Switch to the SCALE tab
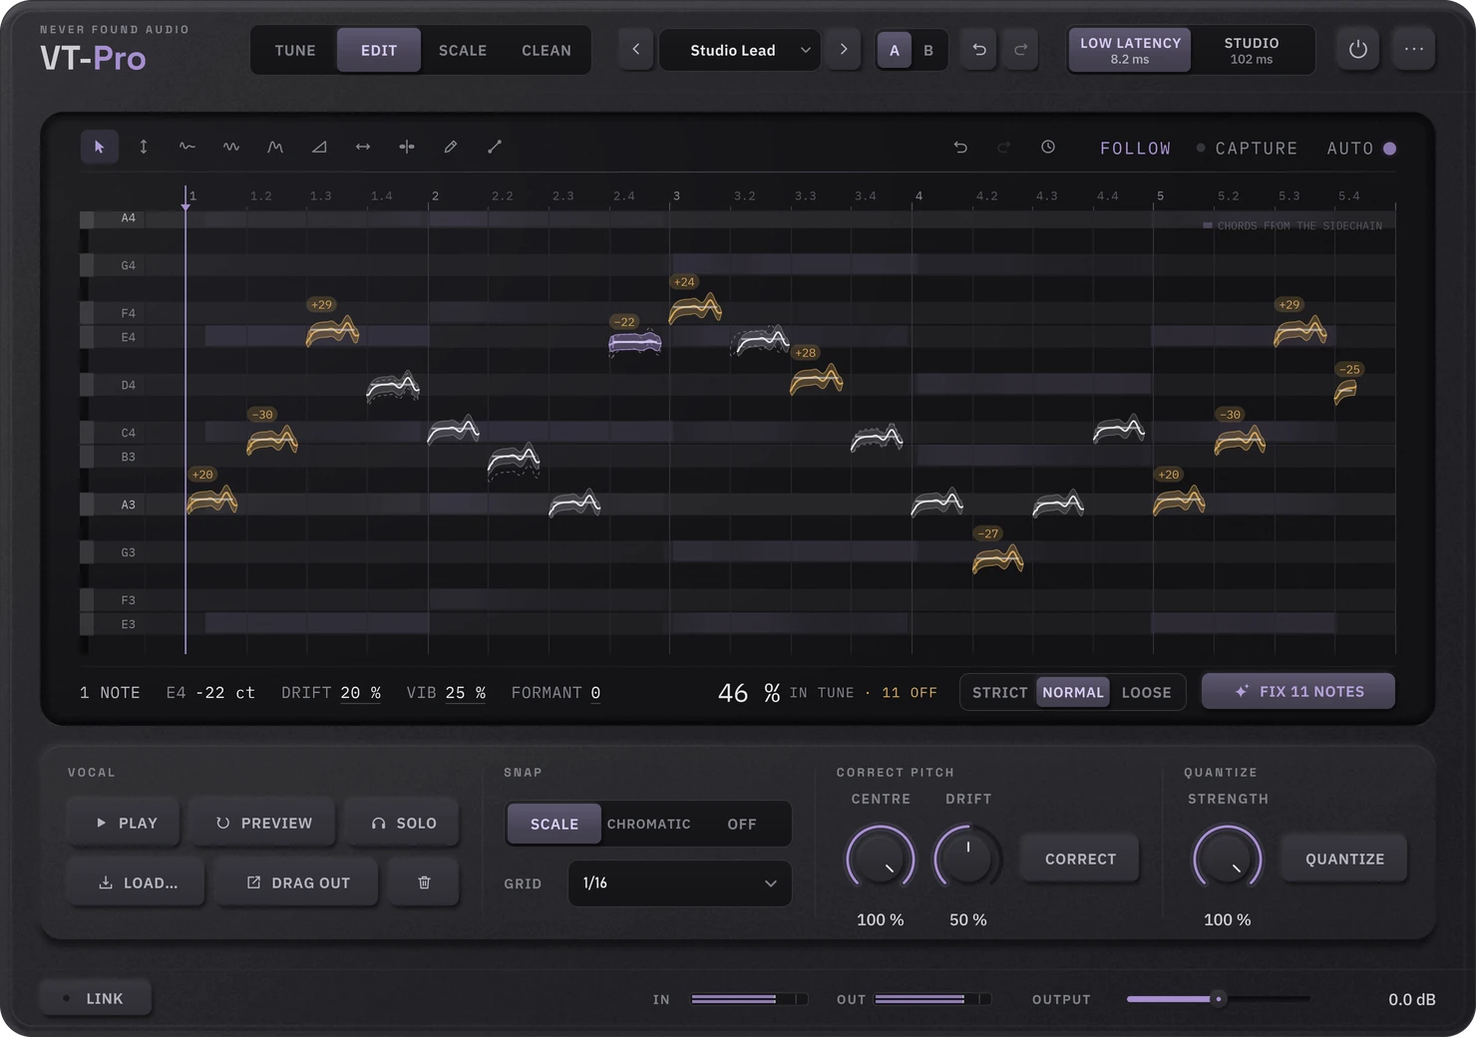This screenshot has height=1037, width=1476. point(463,50)
